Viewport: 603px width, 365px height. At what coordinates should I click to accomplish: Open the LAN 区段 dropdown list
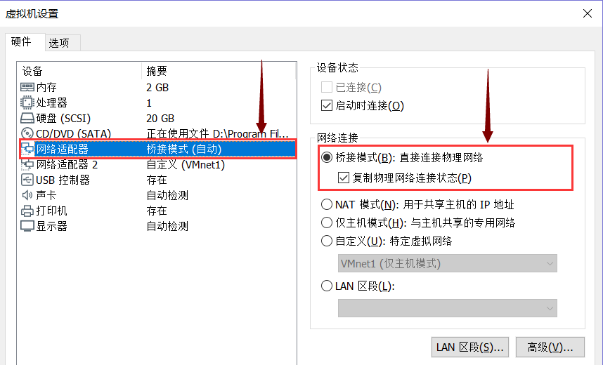[x=447, y=308]
